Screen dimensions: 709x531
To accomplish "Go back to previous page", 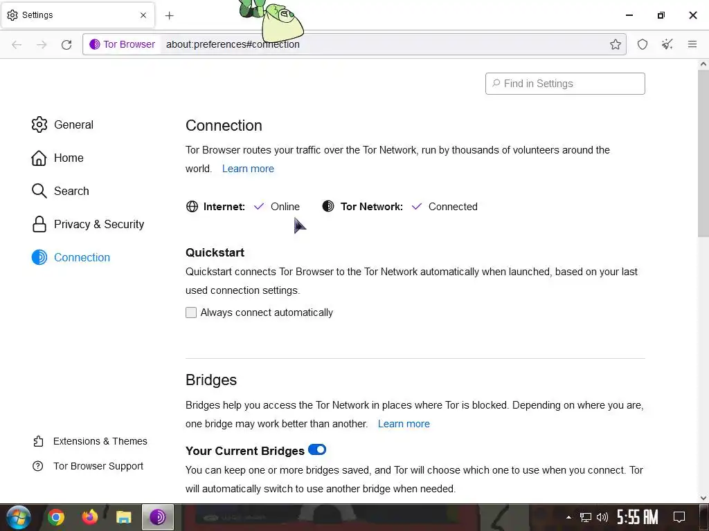I will click(x=17, y=44).
